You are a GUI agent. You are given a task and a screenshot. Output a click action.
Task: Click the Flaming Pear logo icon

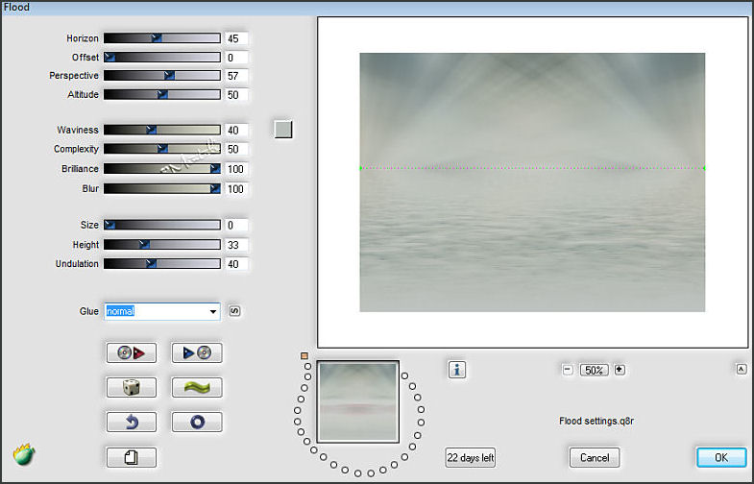(24, 454)
